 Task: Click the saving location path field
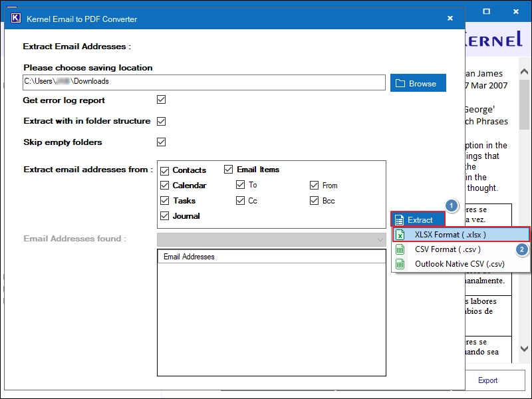pos(204,82)
